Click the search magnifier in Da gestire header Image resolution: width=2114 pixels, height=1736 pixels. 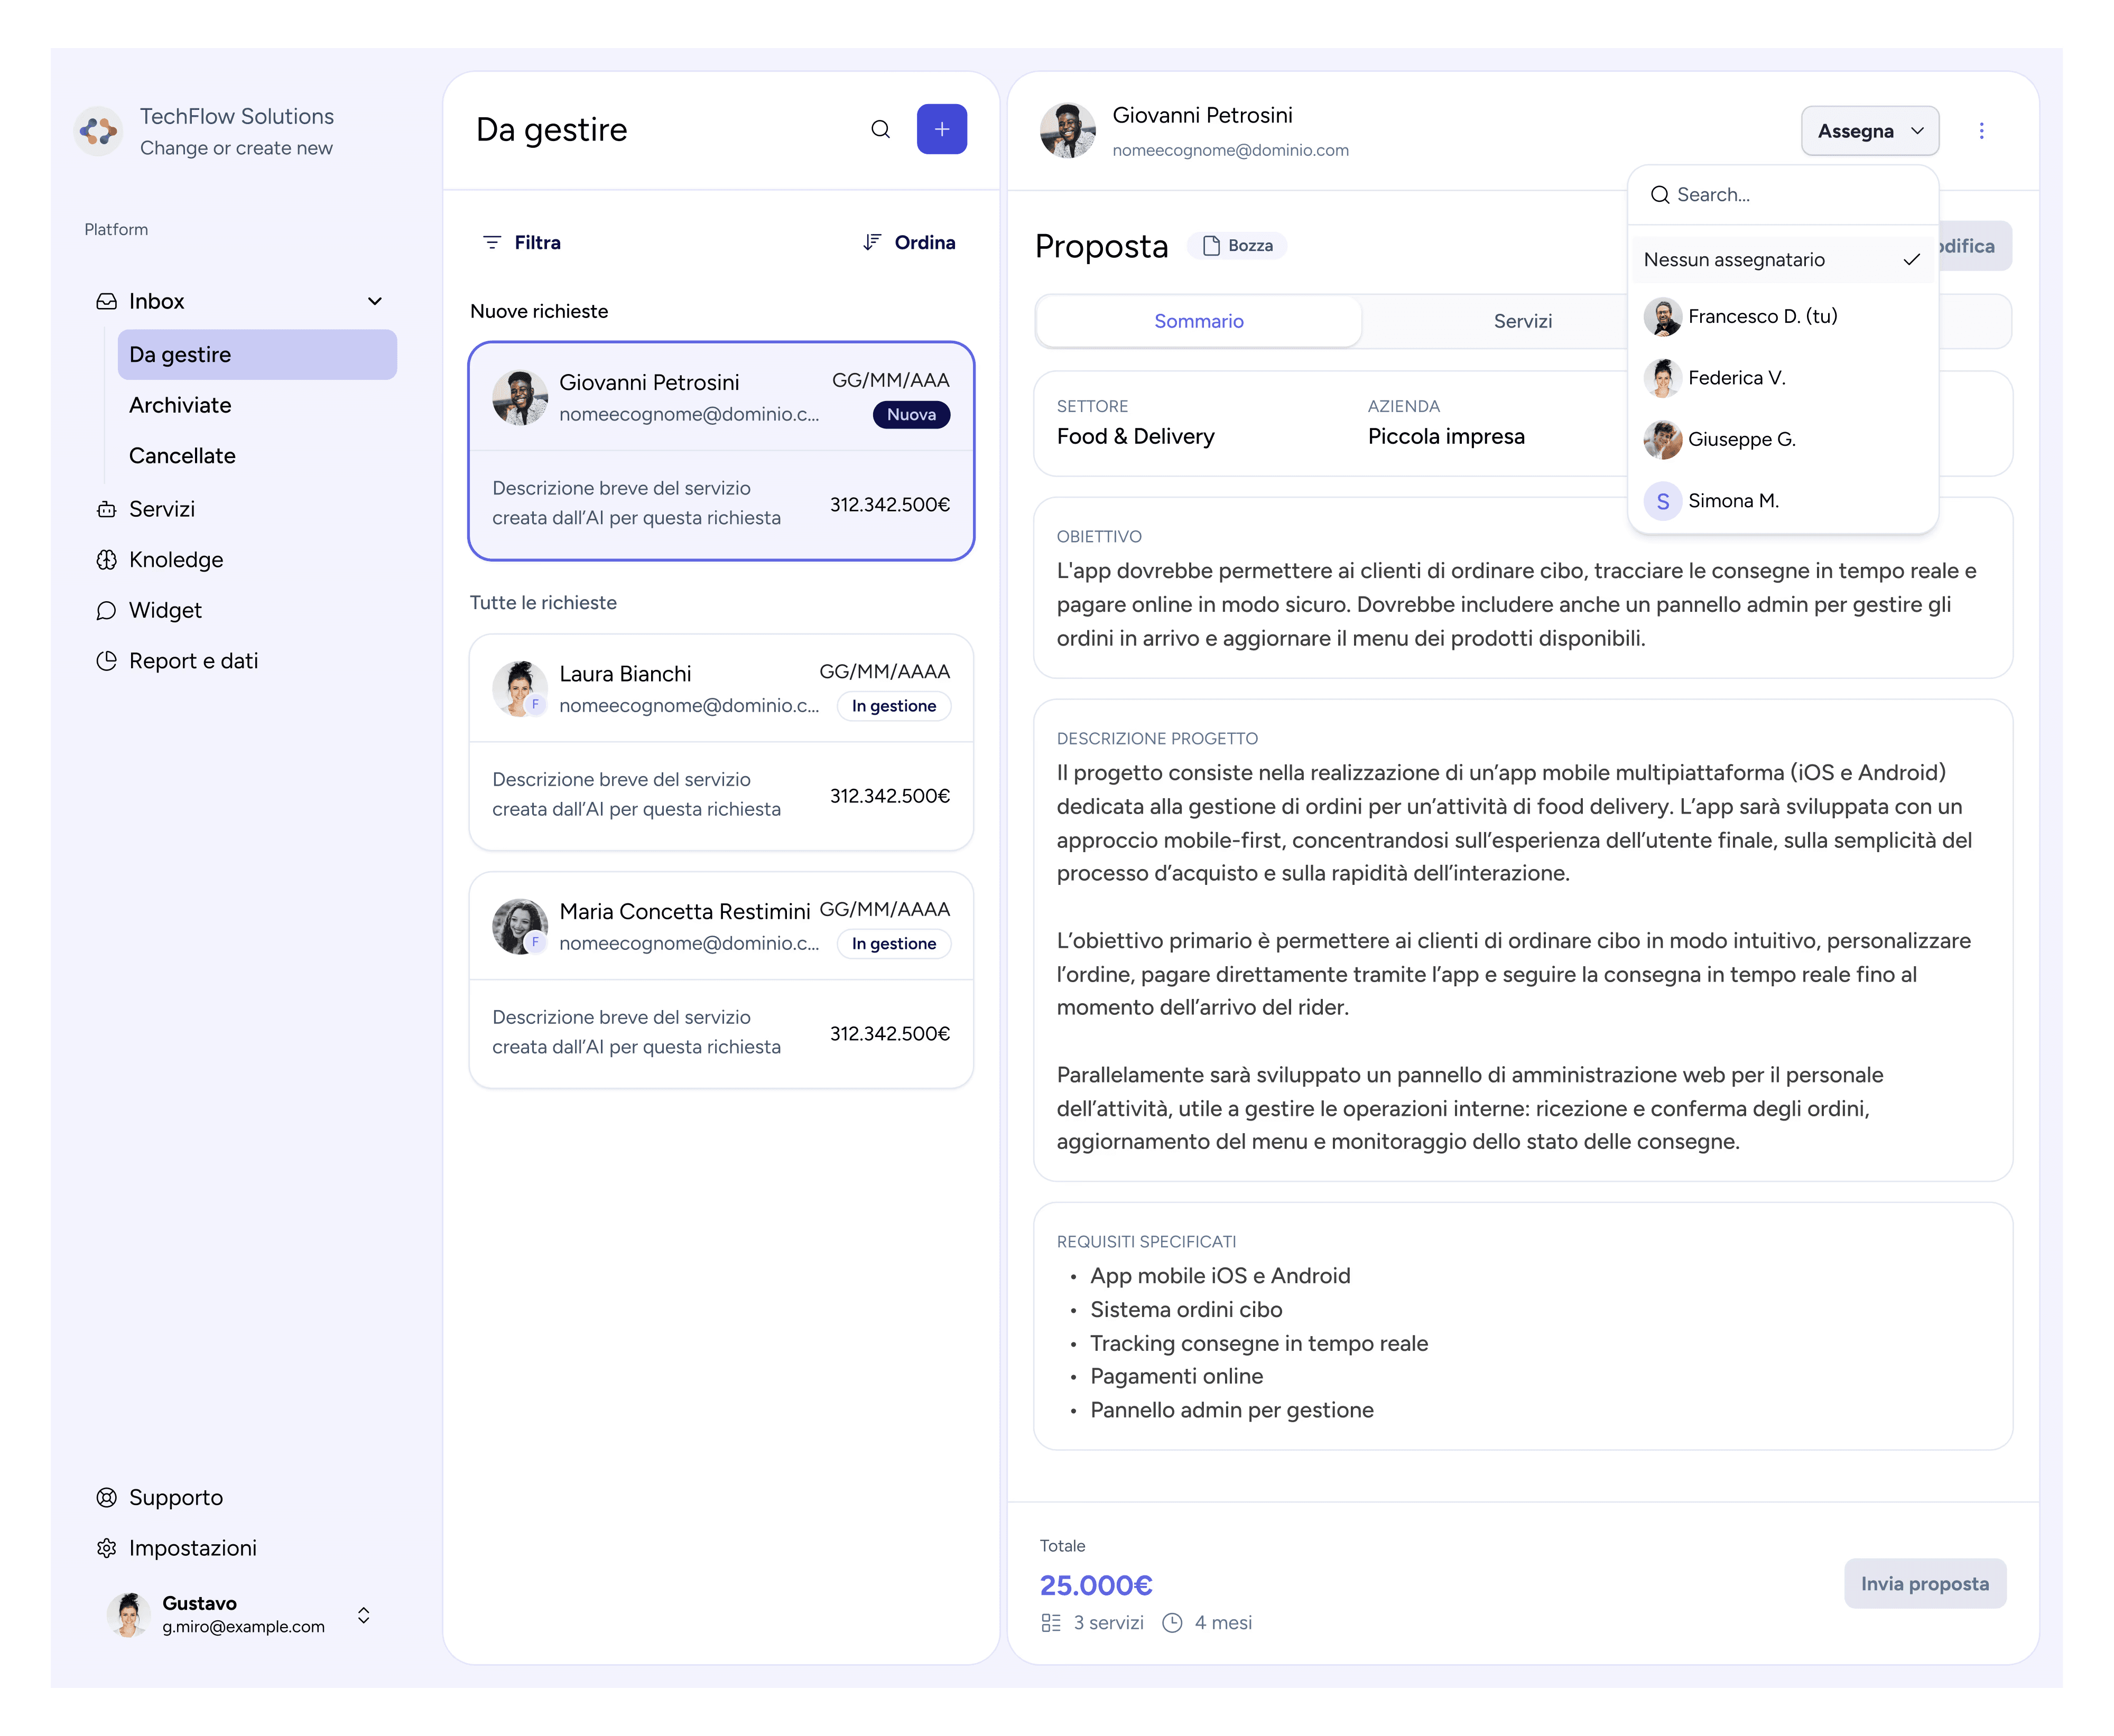tap(879, 129)
